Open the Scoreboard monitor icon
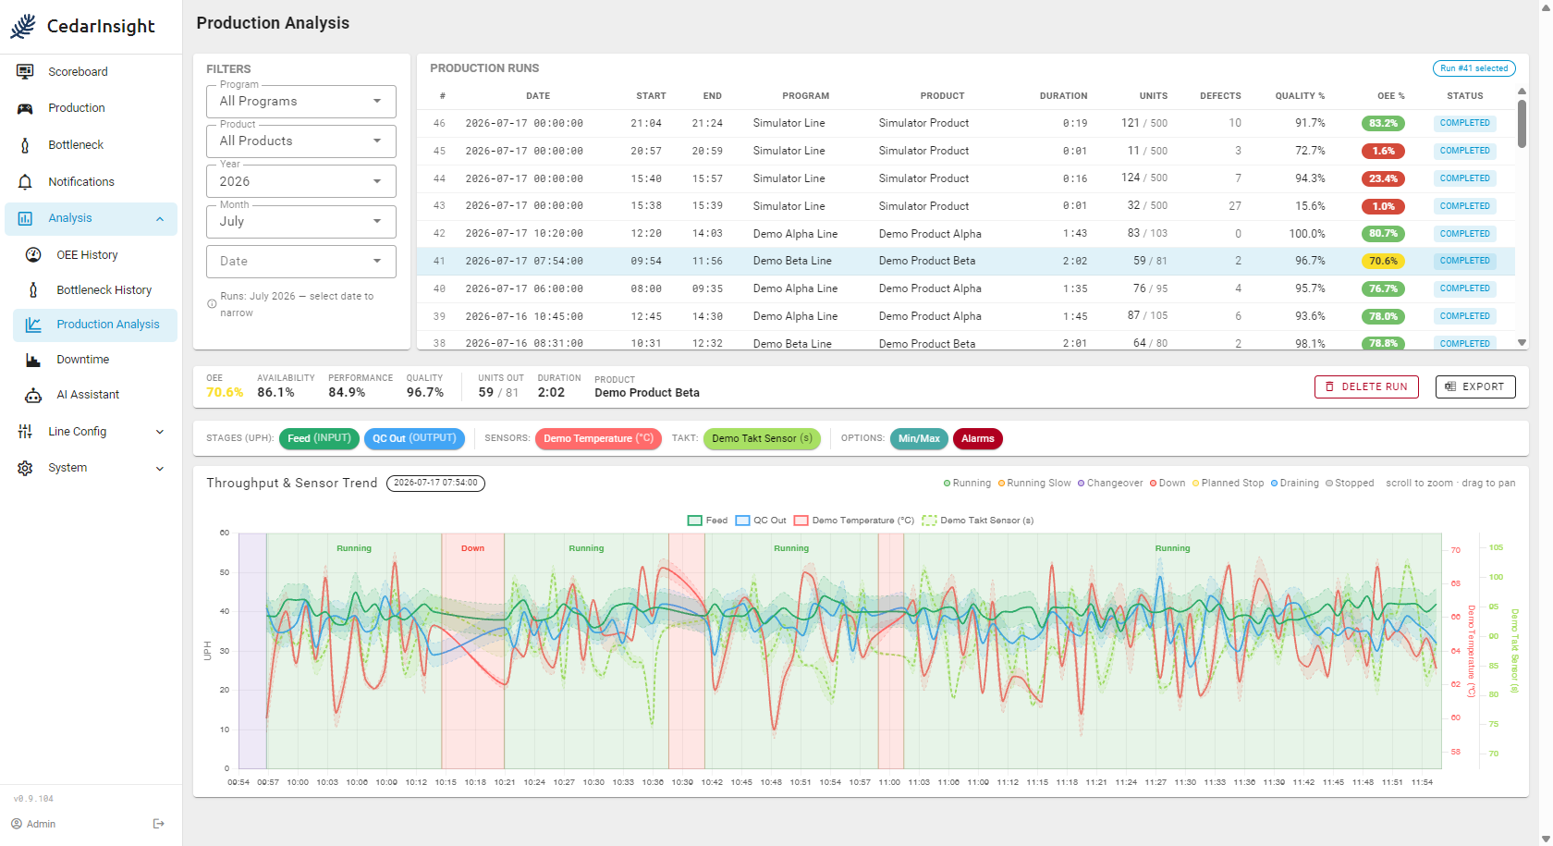 pyautogui.click(x=25, y=71)
